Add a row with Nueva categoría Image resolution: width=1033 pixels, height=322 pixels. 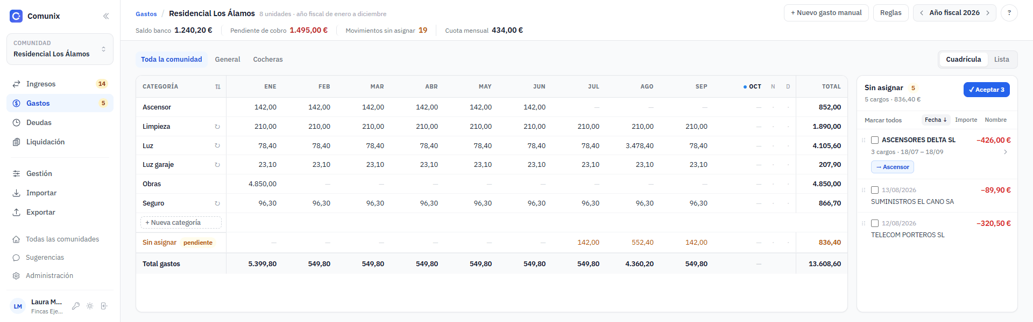[x=181, y=223]
